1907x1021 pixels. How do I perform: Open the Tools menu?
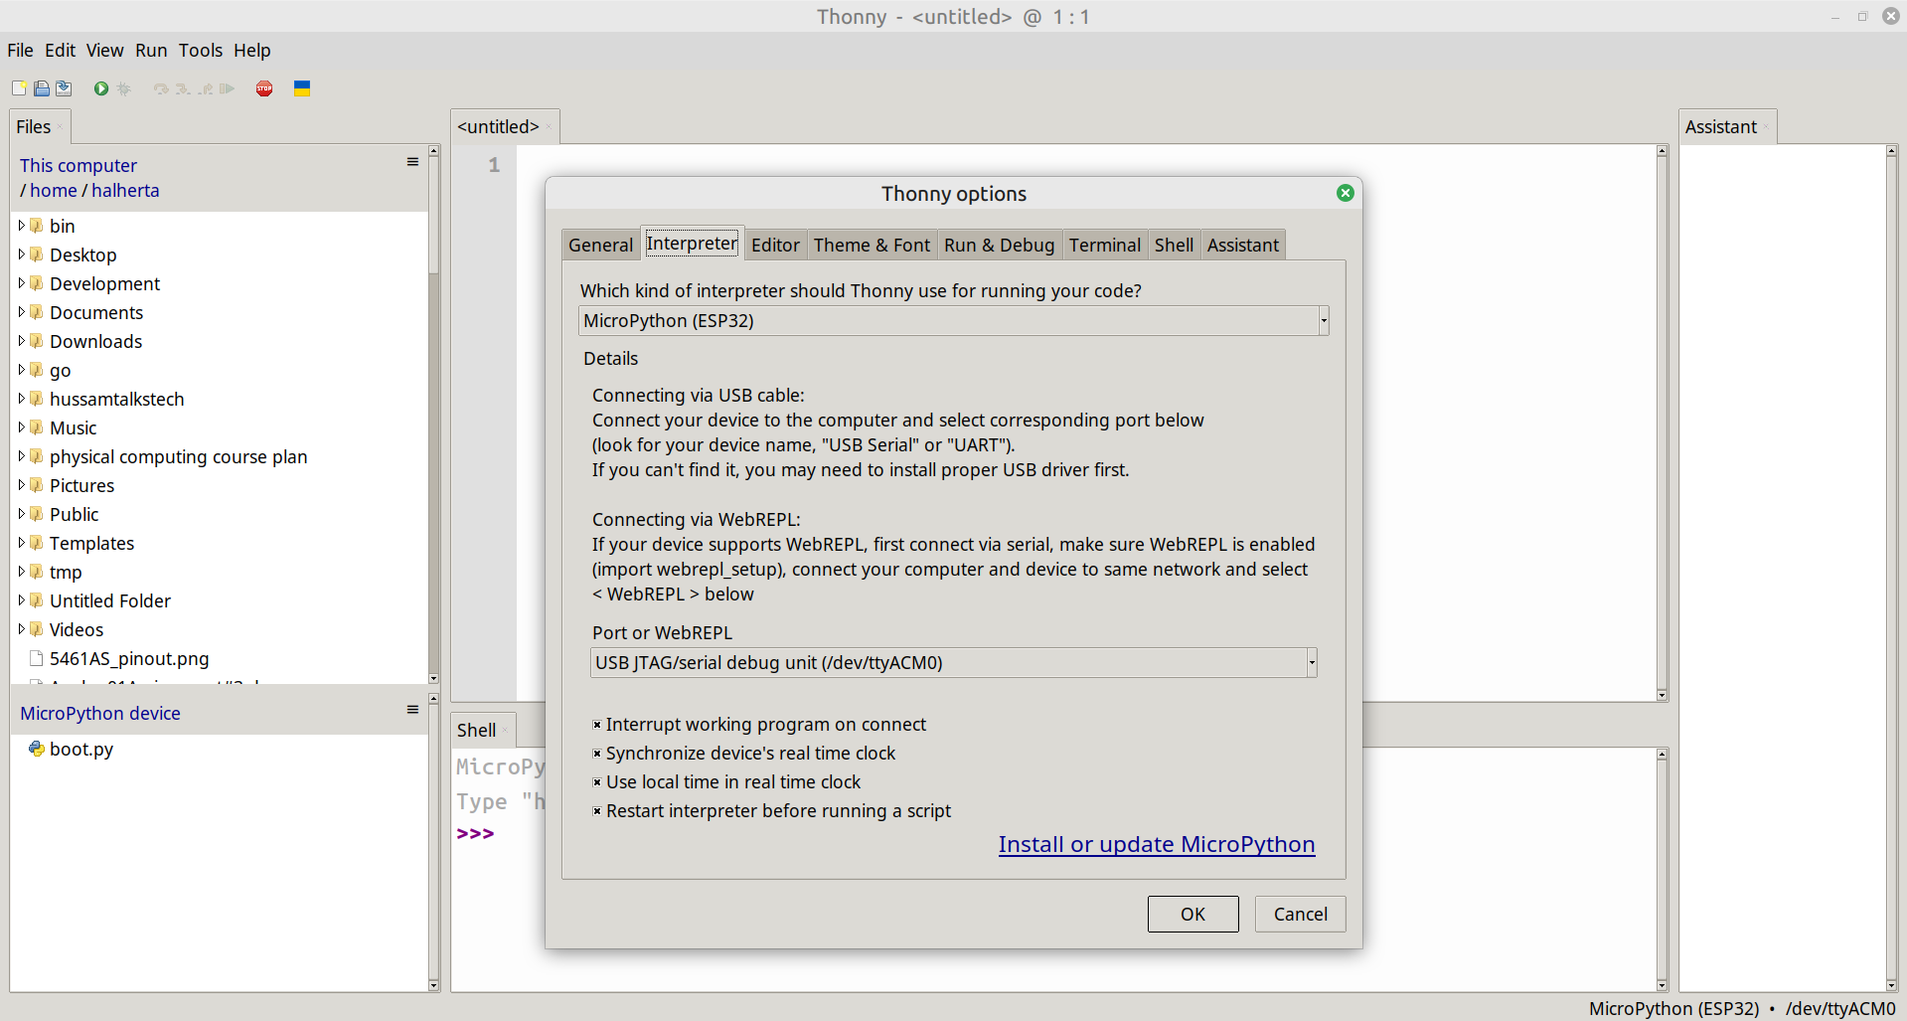tap(200, 51)
